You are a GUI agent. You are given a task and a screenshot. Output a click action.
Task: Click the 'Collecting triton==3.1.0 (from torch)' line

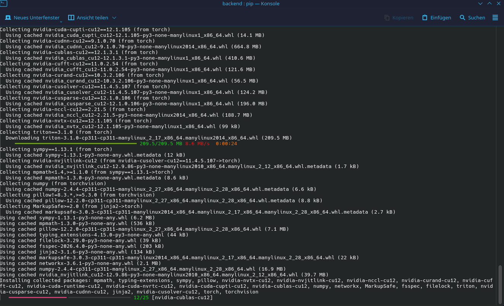[56, 132]
